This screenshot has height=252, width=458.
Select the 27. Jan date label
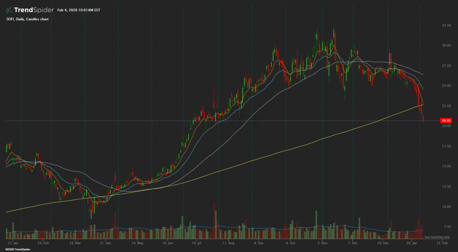coord(12,244)
